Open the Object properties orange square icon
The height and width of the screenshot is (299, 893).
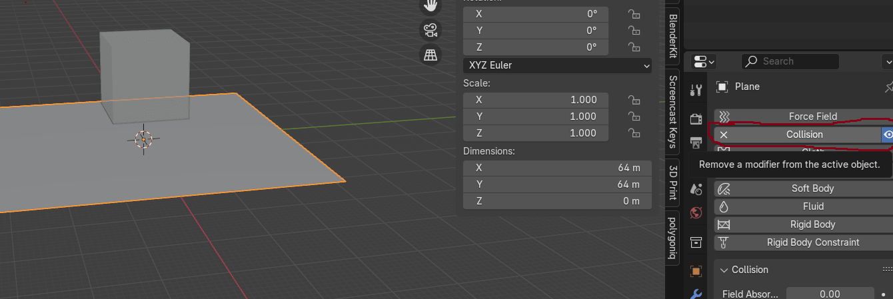696,271
